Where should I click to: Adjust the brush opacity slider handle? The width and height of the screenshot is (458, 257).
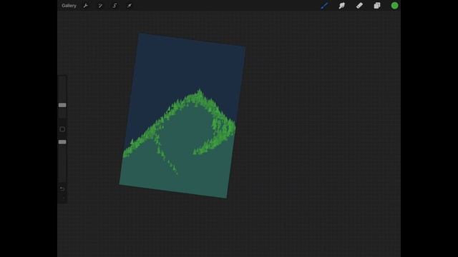point(62,142)
